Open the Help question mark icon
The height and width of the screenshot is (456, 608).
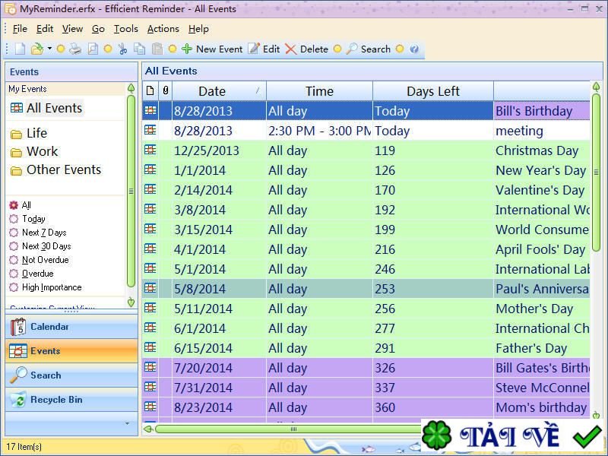414,49
